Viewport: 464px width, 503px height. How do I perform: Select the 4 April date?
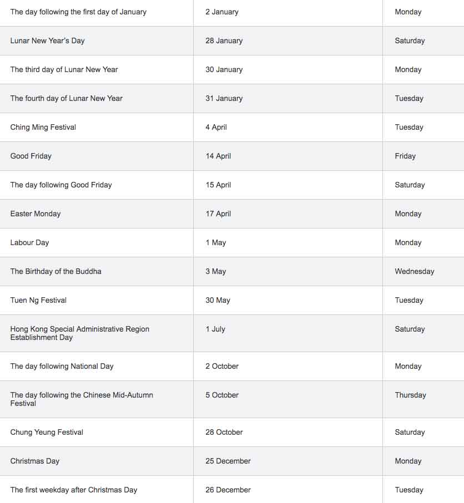(x=216, y=127)
